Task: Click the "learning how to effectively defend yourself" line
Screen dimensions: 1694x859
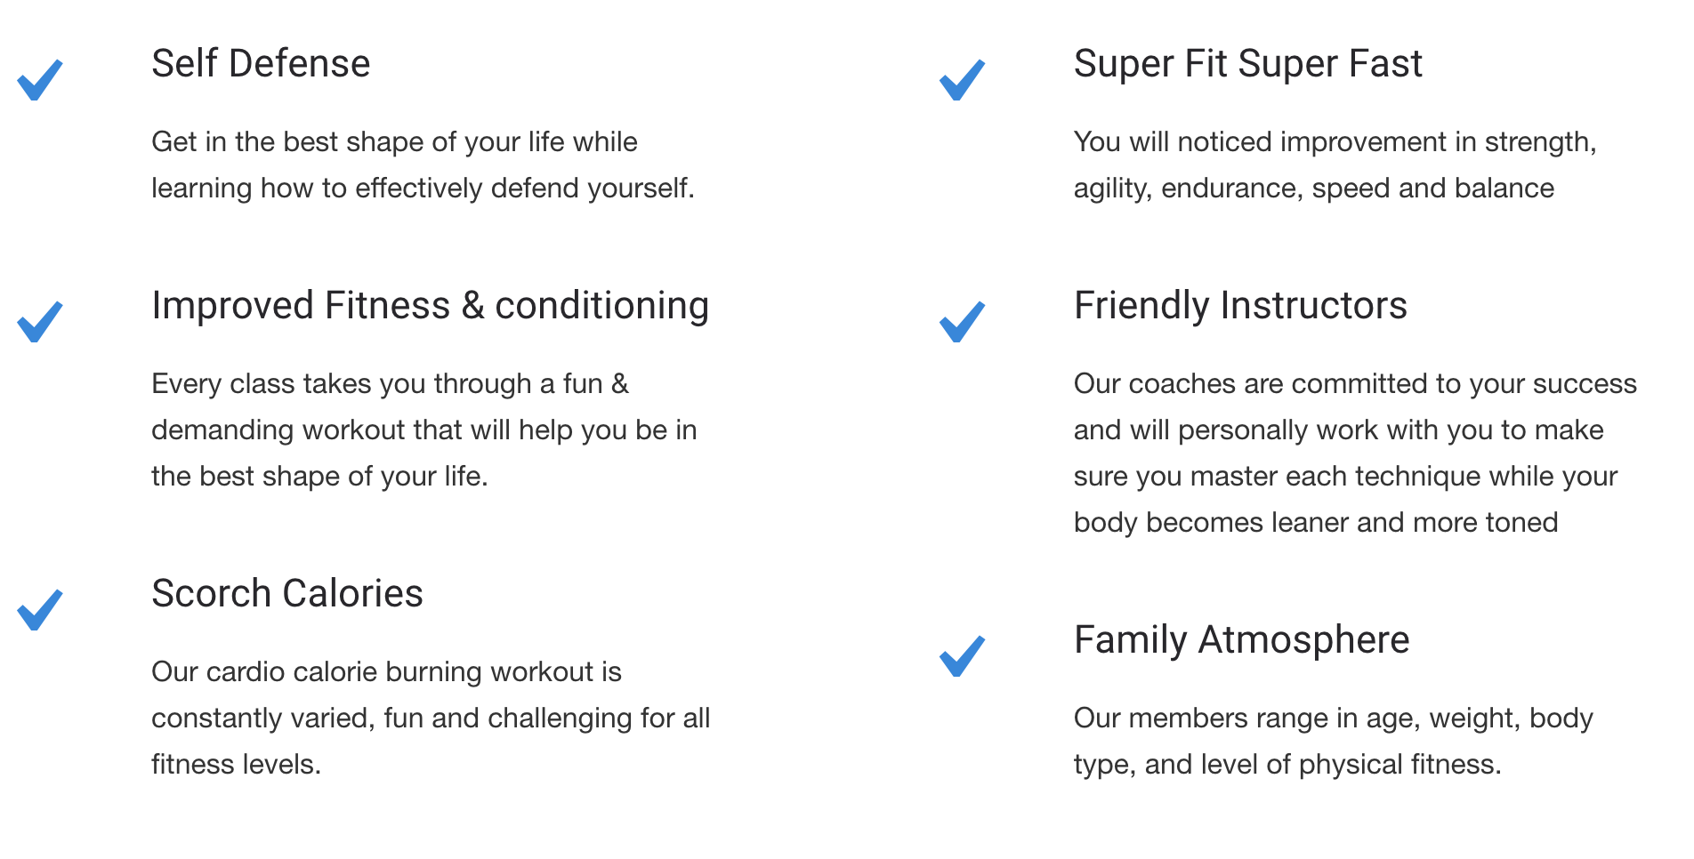Action: tap(423, 189)
